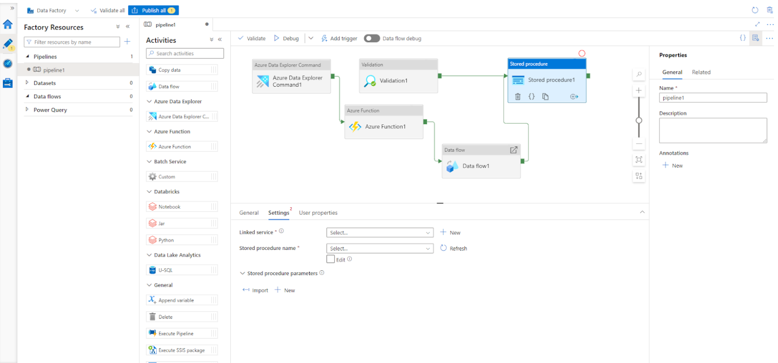The height and width of the screenshot is (363, 778).
Task: Click Validate all in top bar
Action: [107, 10]
